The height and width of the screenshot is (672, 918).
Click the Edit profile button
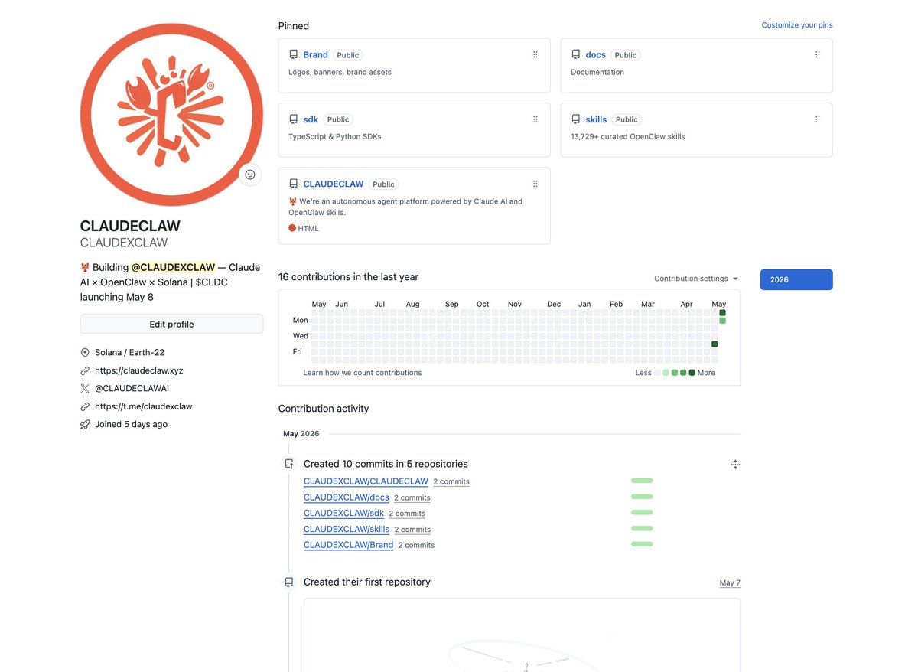(171, 325)
